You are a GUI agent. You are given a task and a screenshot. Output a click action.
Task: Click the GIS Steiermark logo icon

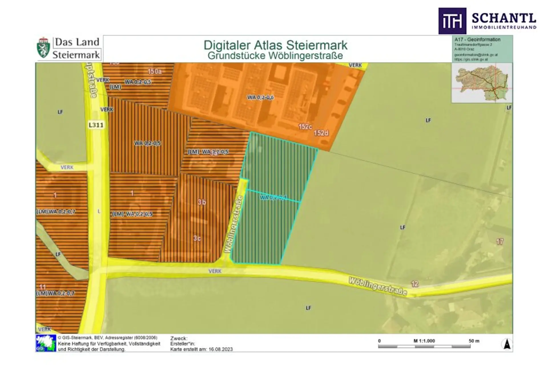[x=46, y=343]
